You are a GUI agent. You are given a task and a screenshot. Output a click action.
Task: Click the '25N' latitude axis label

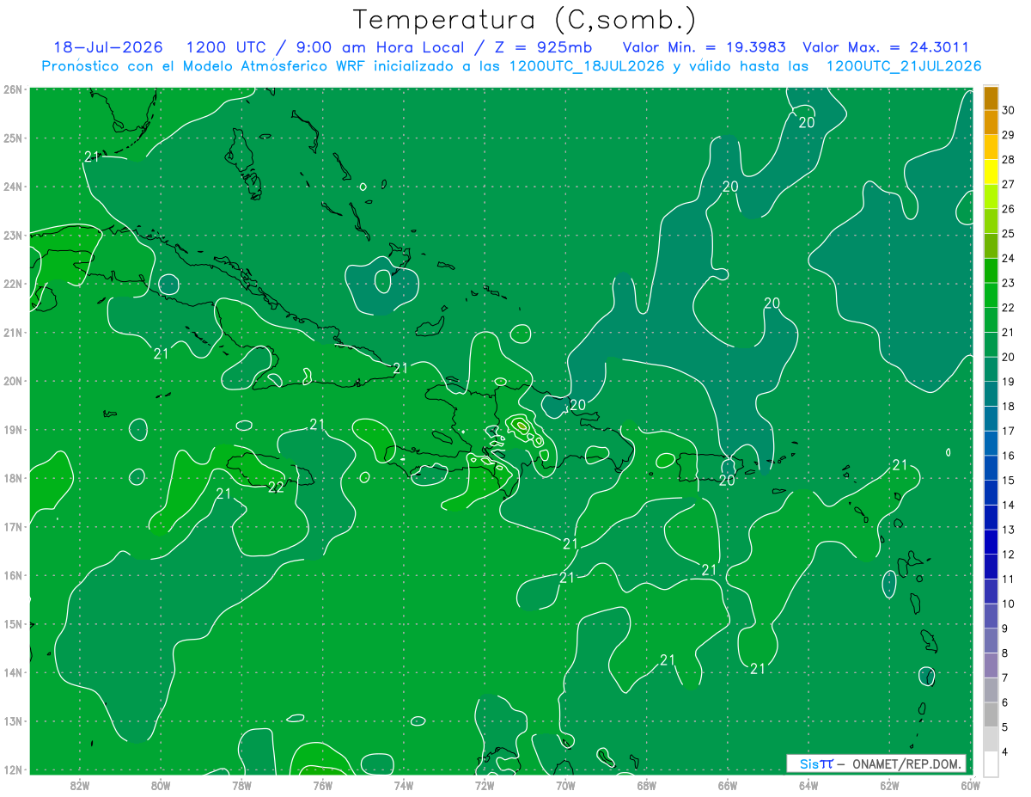pos(12,138)
